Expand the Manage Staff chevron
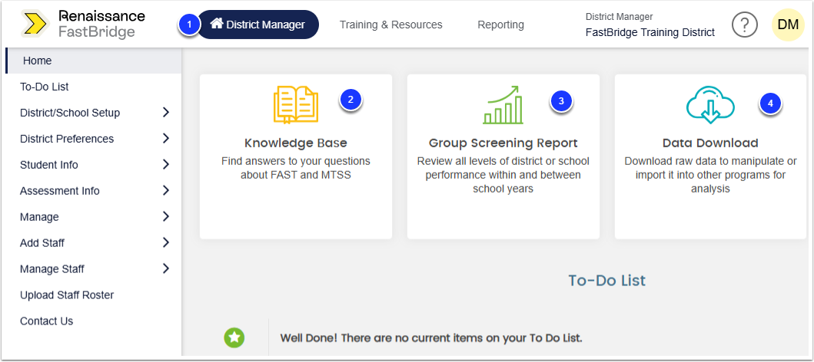Viewport: 814px width, 362px height. tap(165, 268)
